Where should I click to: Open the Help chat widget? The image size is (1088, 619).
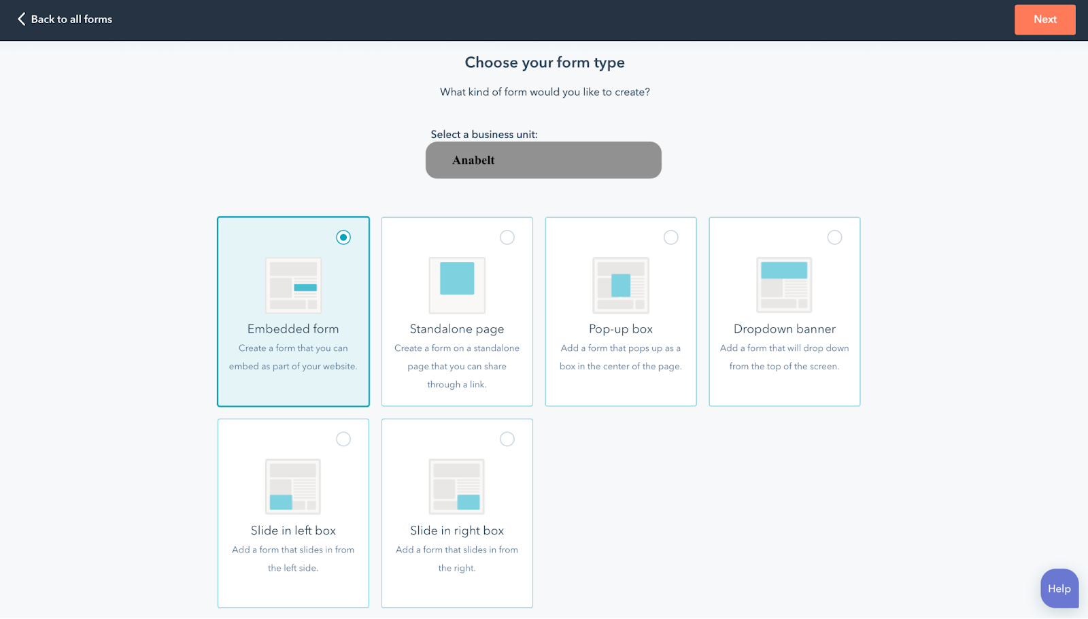pyautogui.click(x=1059, y=588)
